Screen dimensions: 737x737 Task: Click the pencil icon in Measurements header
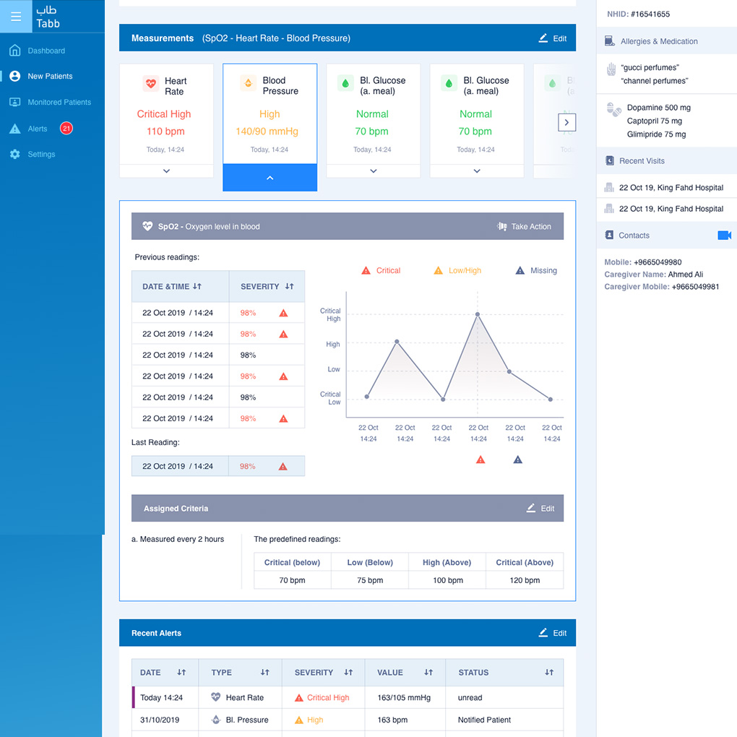point(543,38)
